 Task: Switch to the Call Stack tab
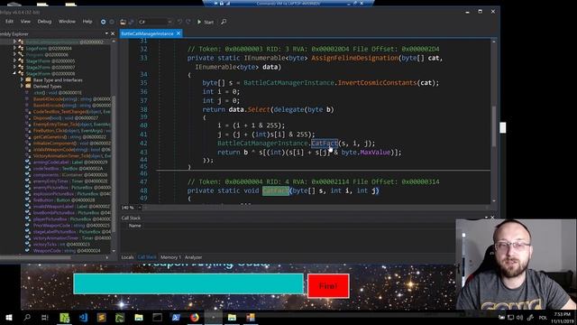click(x=147, y=257)
